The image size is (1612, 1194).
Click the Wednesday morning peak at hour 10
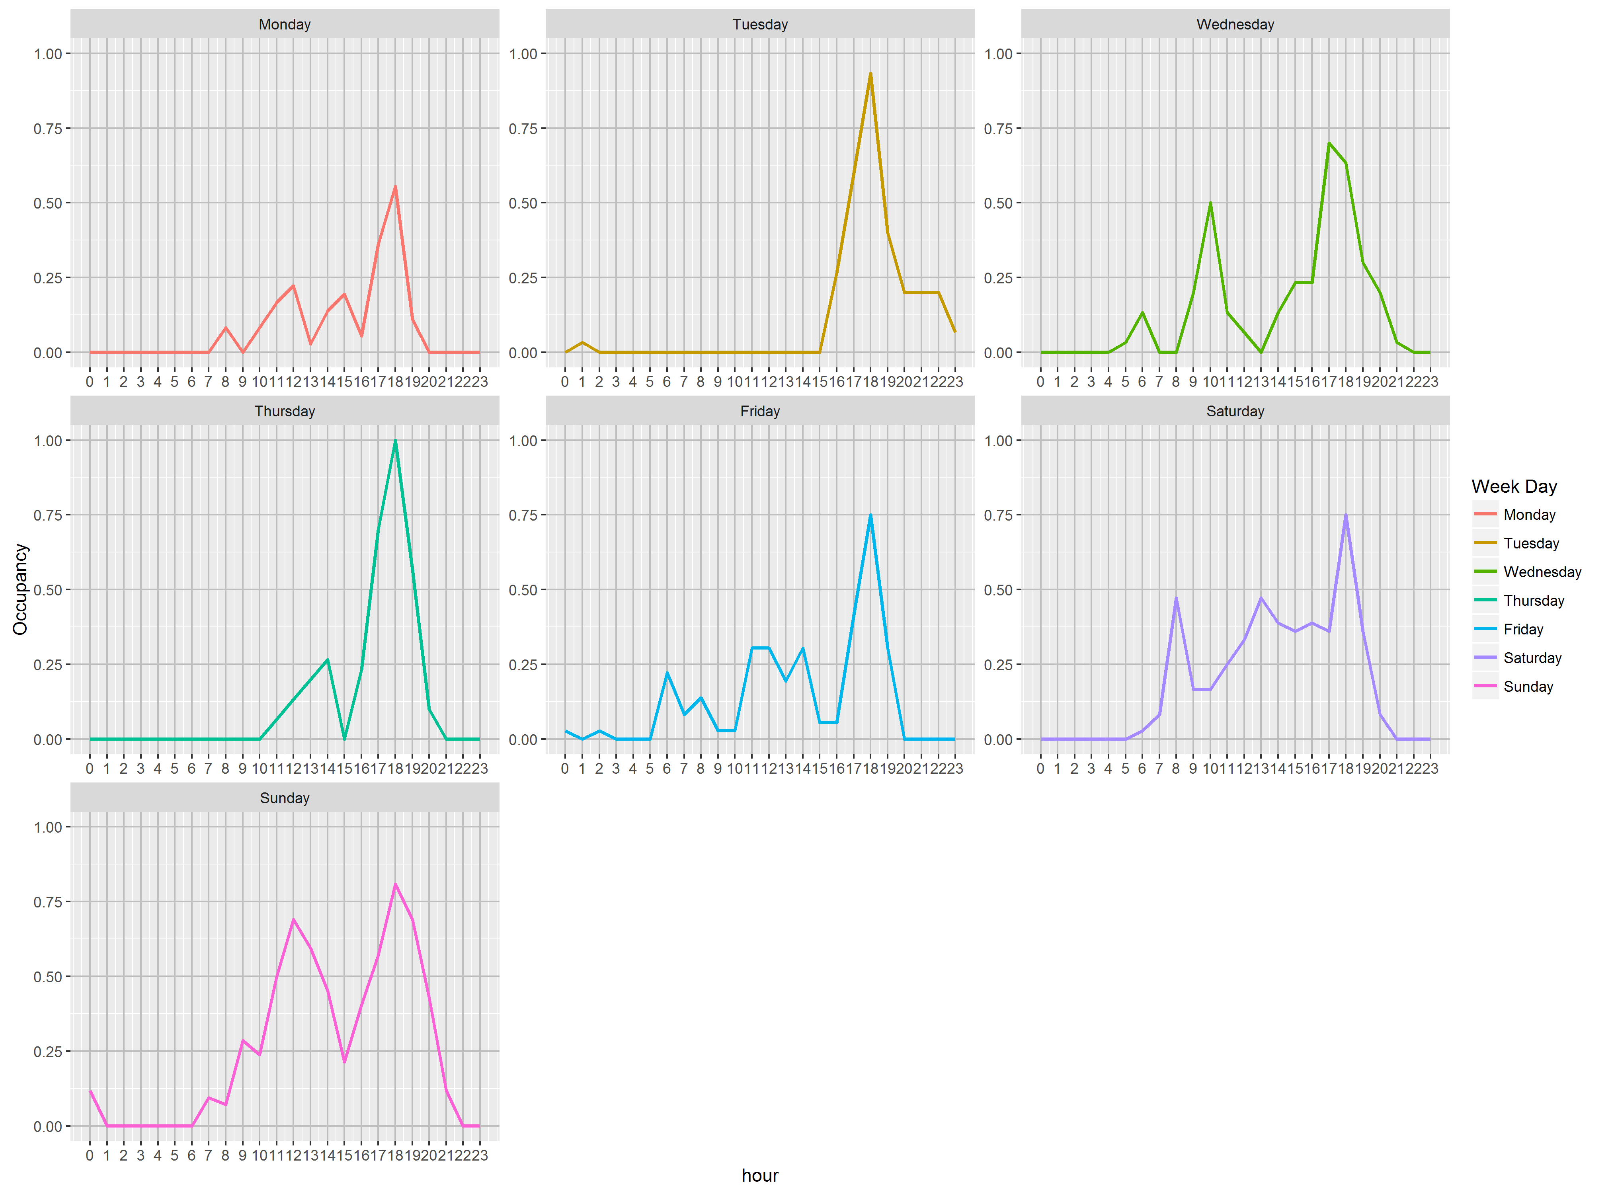[x=1210, y=204]
